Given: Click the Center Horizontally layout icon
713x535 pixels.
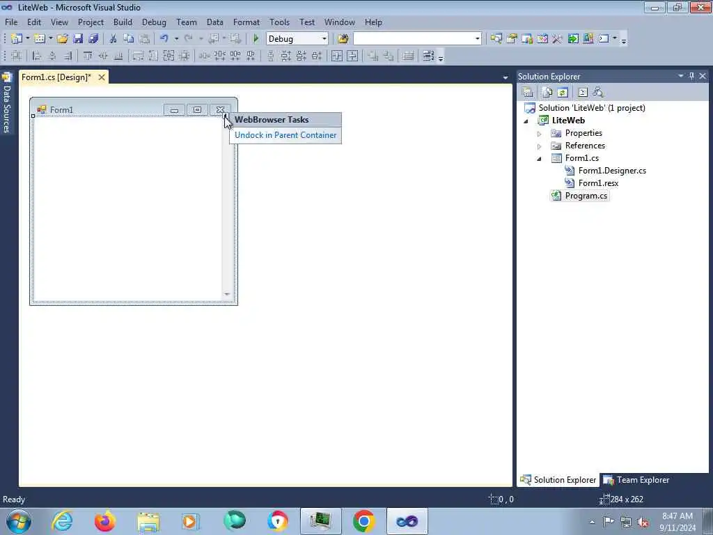Looking at the screenshot, I should tap(336, 56).
